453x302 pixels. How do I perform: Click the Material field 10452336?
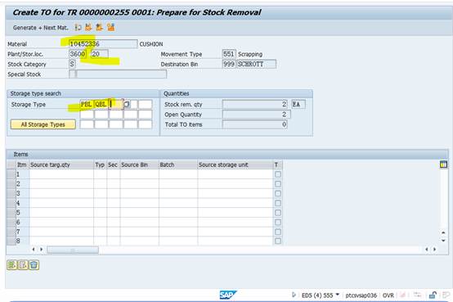coord(103,44)
